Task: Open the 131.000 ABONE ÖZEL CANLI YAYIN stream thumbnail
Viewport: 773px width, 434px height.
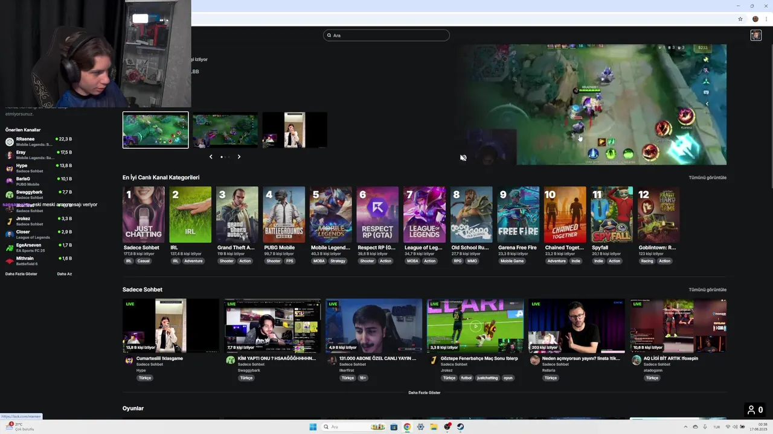Action: tap(374, 325)
